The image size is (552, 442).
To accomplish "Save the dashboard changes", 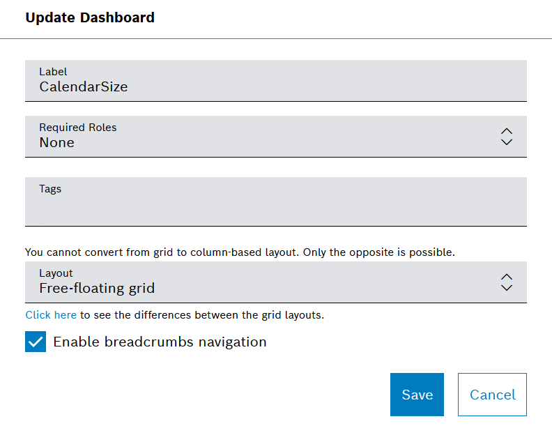I will click(x=417, y=395).
